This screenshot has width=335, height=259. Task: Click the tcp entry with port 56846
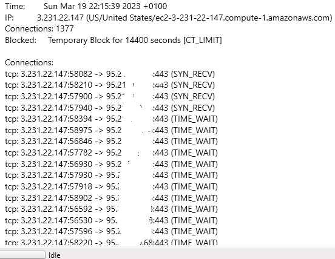(111, 141)
